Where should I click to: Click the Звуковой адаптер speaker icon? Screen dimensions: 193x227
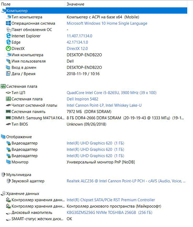click(8, 181)
